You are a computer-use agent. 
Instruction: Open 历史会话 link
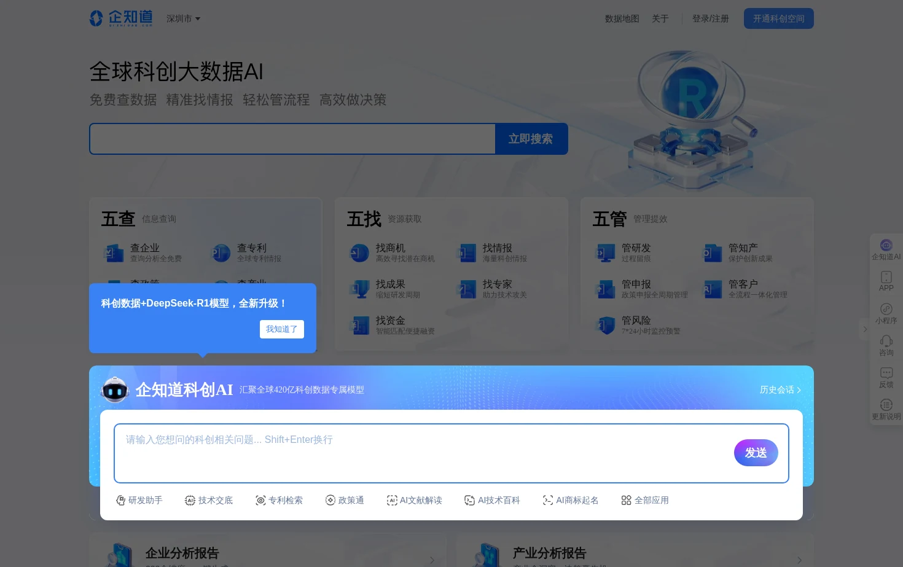coord(780,390)
